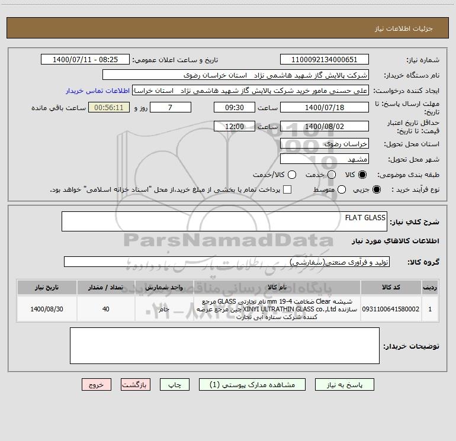Click the نام کالا column header
Image resolution: width=456 pixels, height=441 pixels.
click(277, 288)
